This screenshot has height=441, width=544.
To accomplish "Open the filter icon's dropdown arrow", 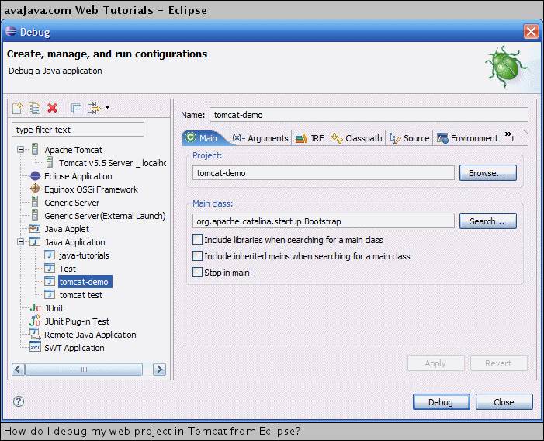I will click(107, 108).
